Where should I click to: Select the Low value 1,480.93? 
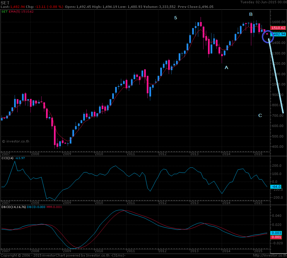135,7
